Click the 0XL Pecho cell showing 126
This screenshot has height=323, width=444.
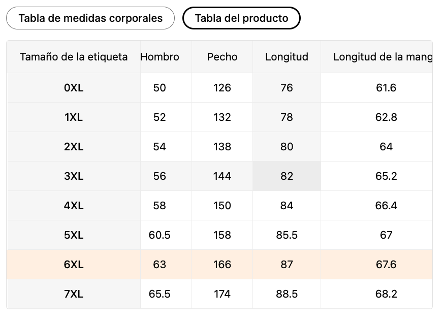[222, 88]
